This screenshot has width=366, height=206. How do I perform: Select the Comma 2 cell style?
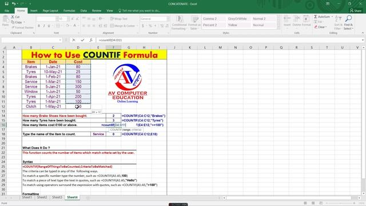(213, 19)
